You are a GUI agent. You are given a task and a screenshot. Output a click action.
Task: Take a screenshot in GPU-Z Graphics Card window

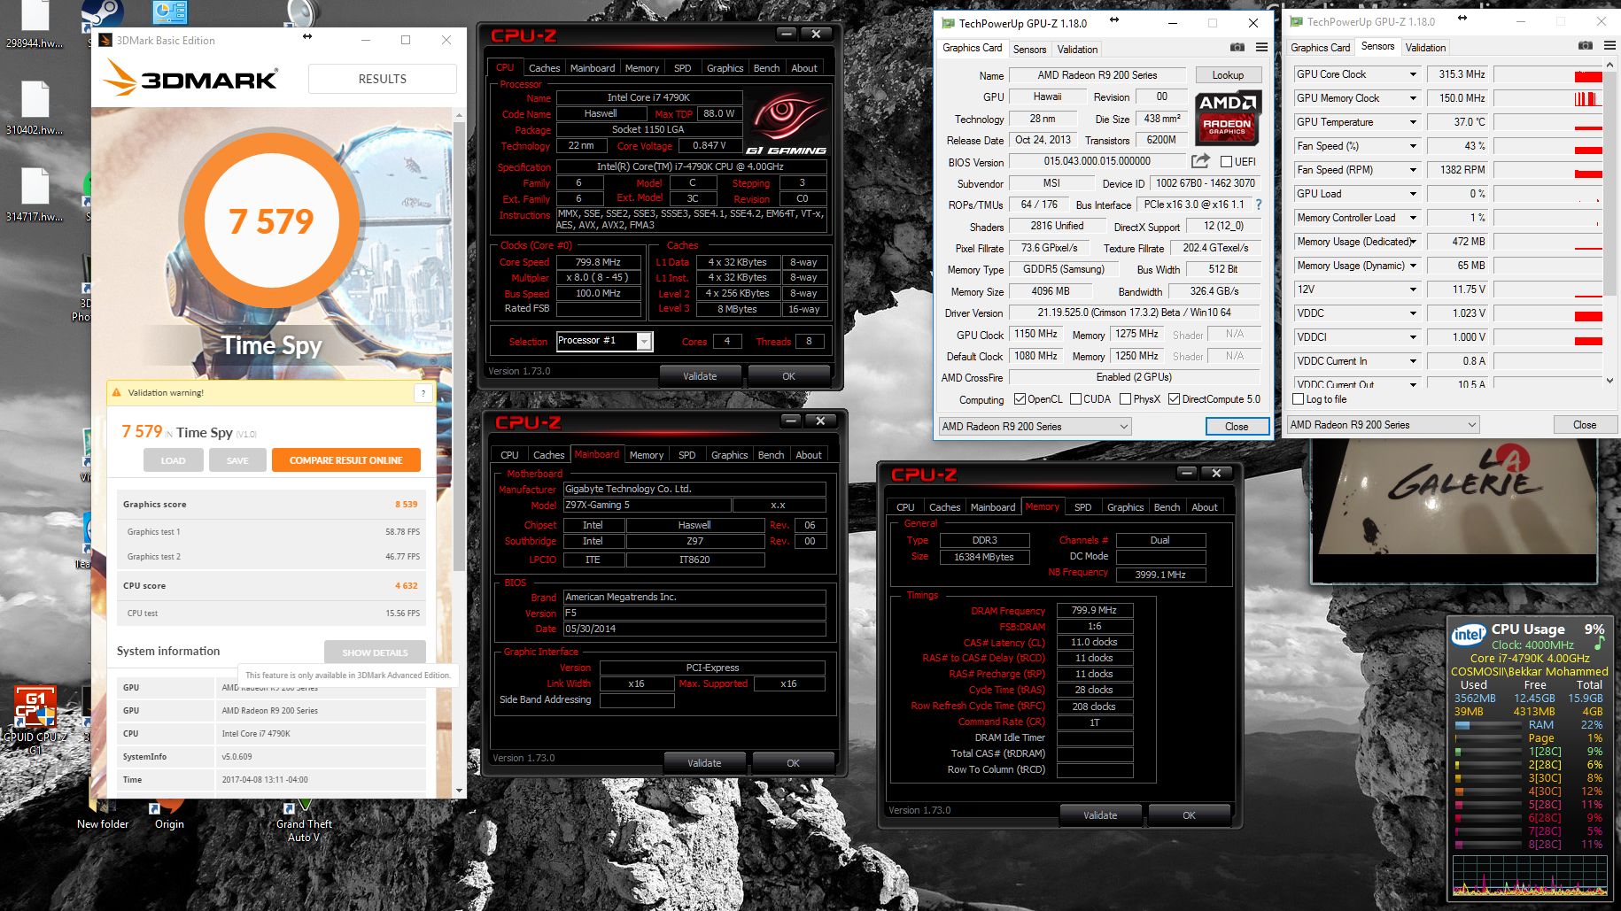(x=1237, y=47)
